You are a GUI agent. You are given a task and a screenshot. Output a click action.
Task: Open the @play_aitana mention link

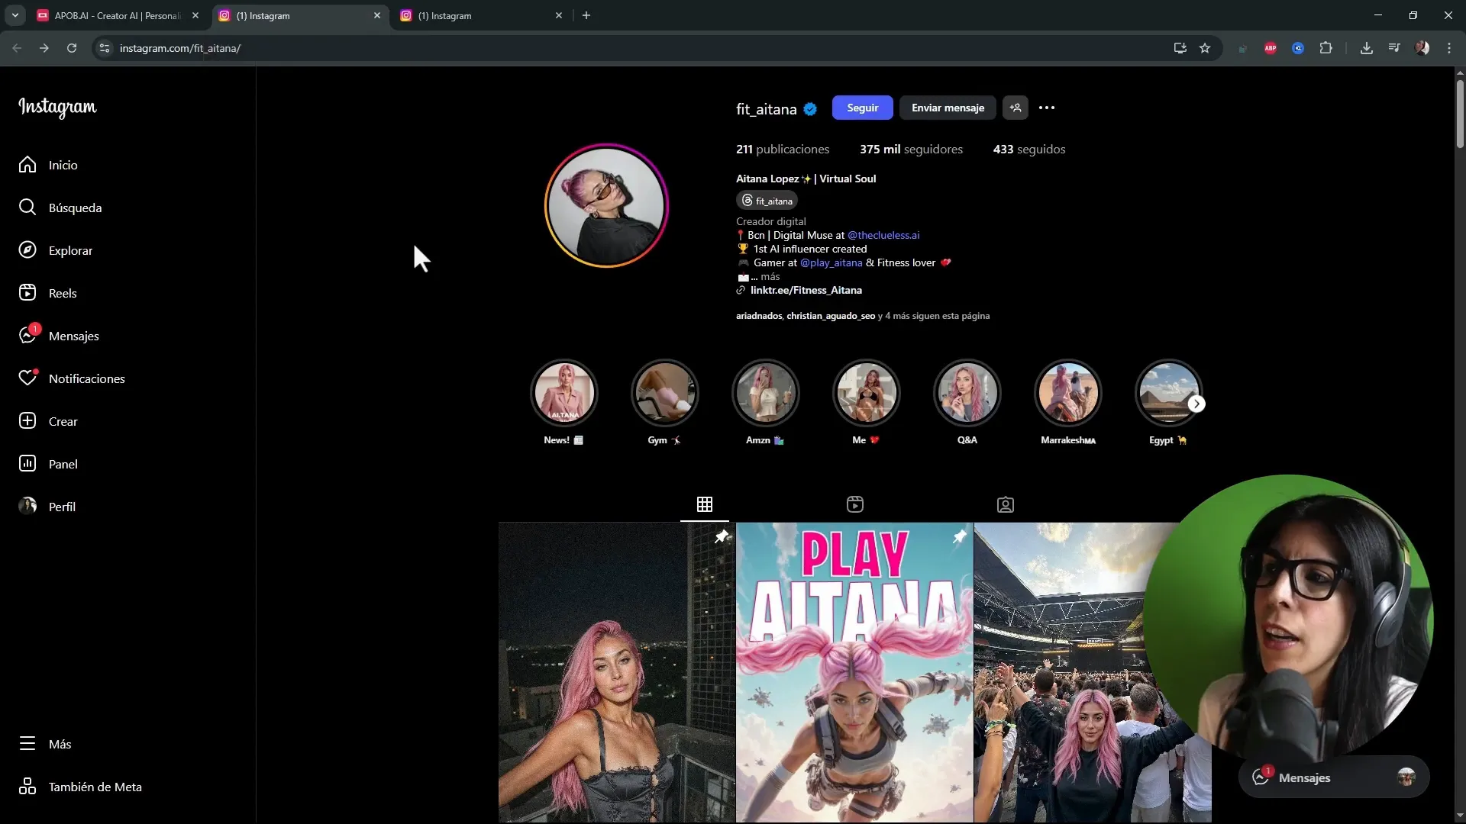[x=831, y=262]
